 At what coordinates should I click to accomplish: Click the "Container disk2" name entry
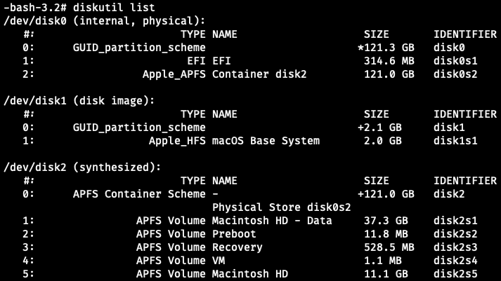point(259,74)
